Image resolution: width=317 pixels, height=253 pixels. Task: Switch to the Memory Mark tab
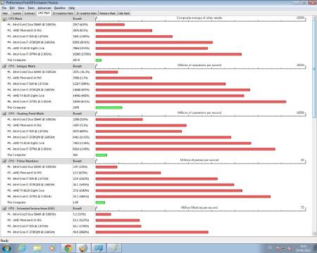(108, 13)
